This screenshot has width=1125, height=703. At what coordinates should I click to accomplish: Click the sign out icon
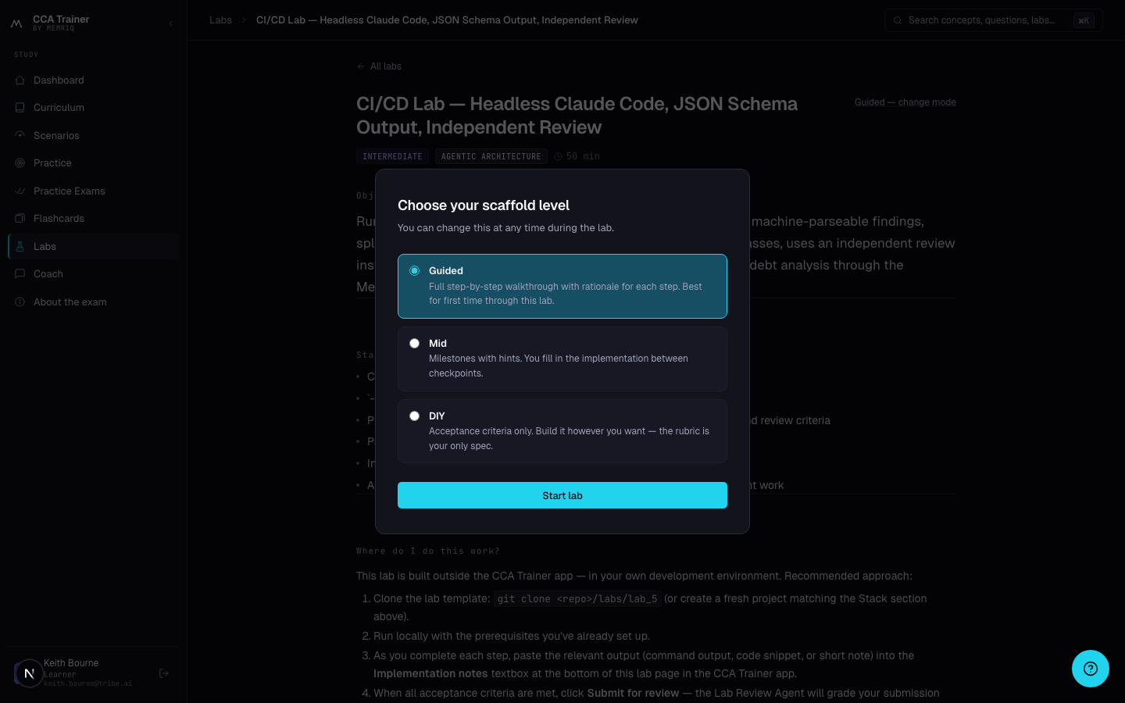pyautogui.click(x=164, y=673)
